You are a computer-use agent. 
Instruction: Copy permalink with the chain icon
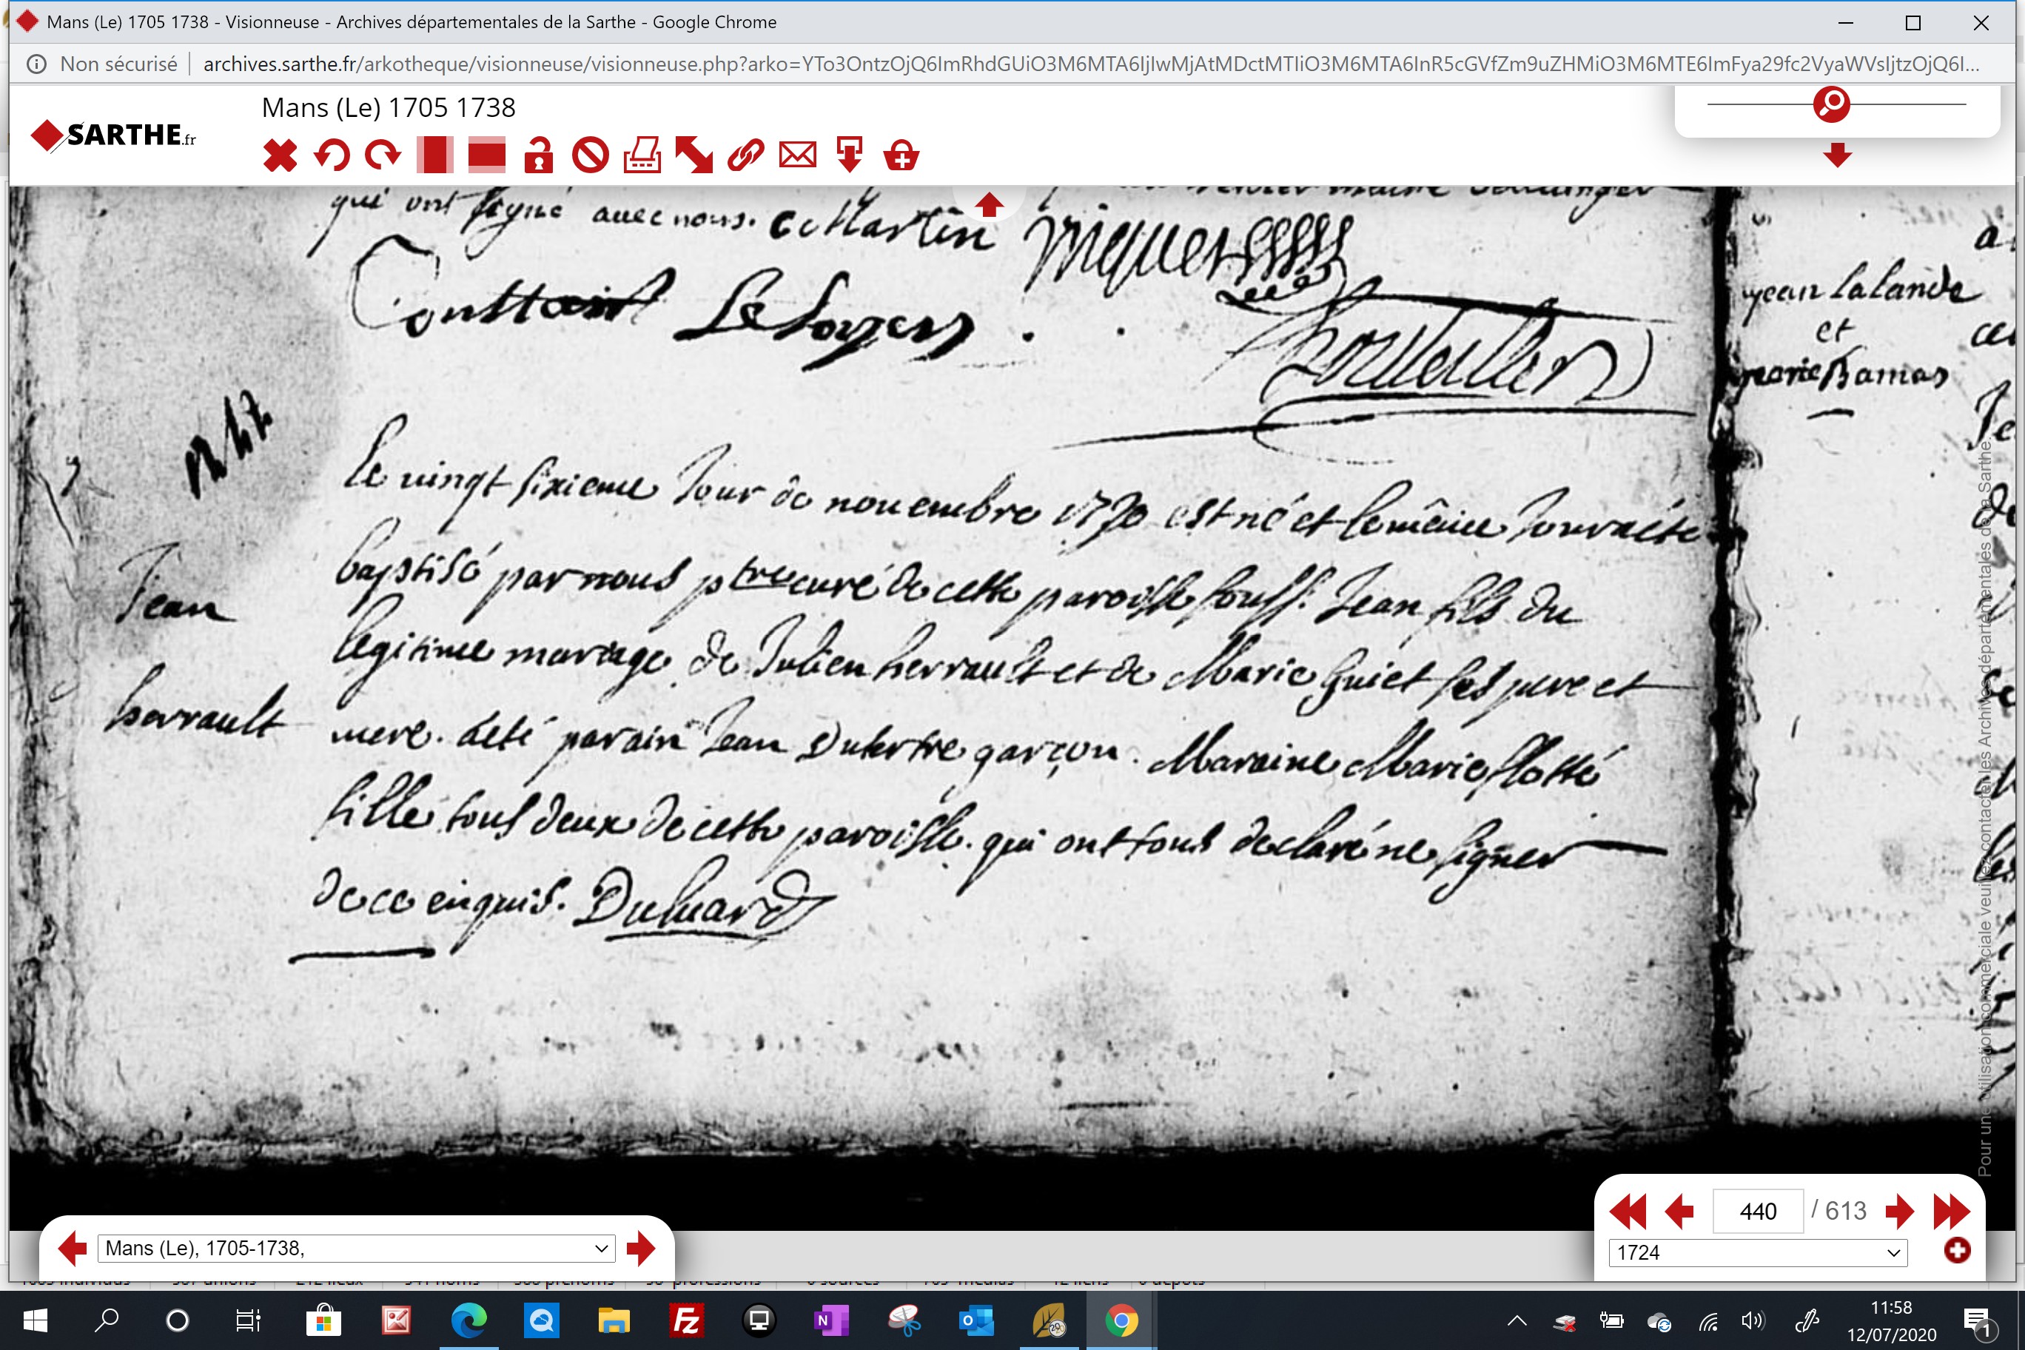point(745,156)
